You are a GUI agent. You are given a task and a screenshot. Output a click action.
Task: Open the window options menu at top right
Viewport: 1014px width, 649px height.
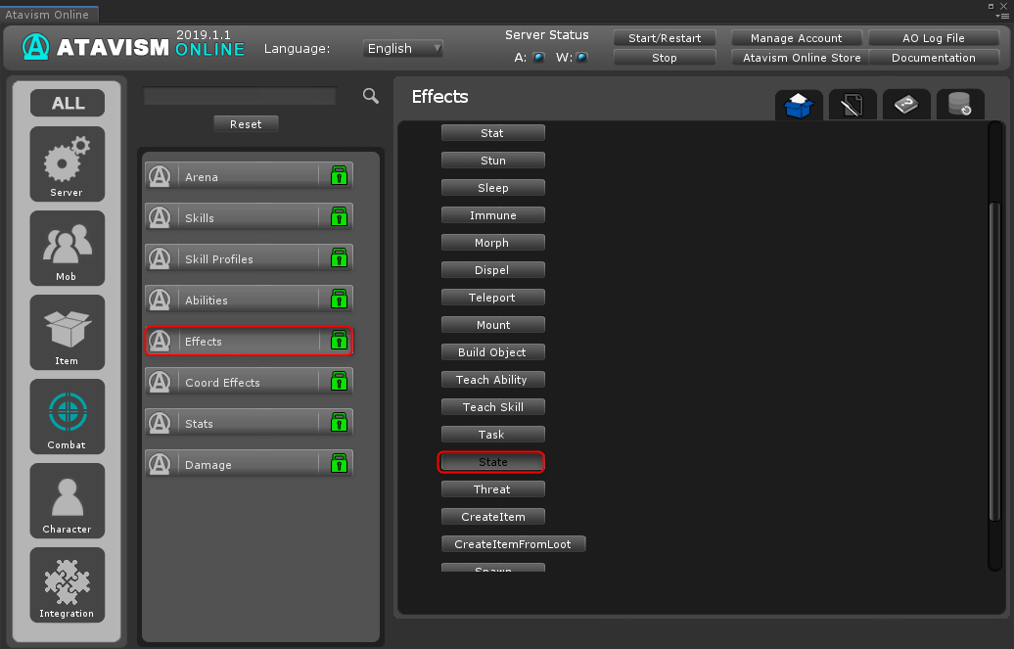[x=1001, y=15]
